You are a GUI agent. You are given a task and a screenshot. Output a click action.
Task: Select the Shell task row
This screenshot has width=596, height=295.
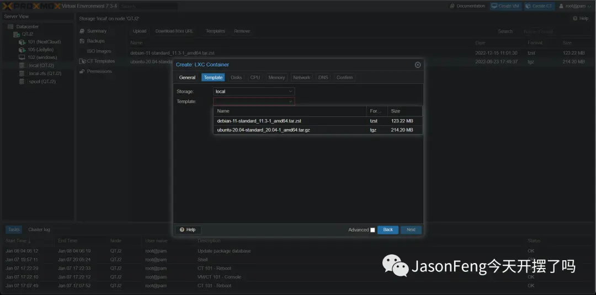point(298,260)
